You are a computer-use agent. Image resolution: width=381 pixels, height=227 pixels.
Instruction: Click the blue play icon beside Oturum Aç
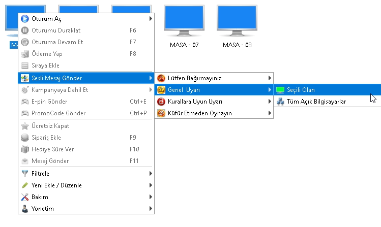point(25,19)
